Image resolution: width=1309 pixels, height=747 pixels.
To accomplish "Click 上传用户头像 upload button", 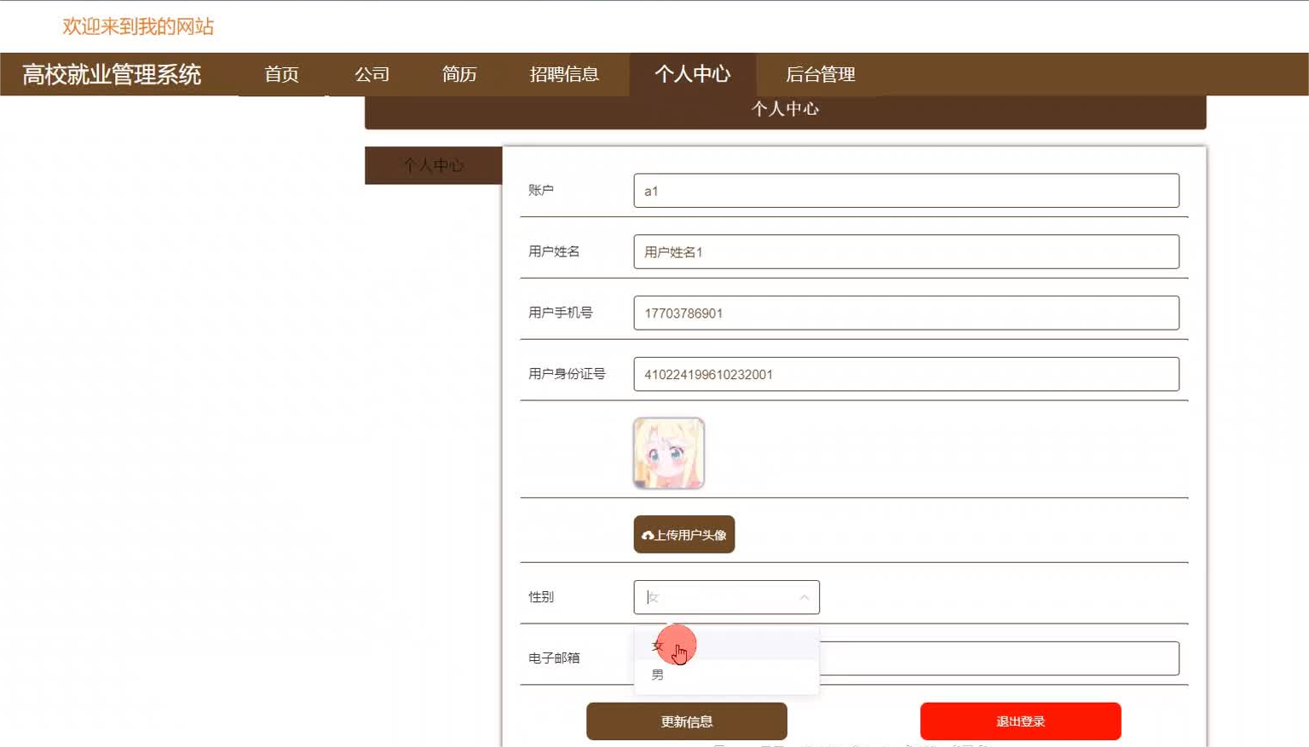I will pyautogui.click(x=684, y=535).
